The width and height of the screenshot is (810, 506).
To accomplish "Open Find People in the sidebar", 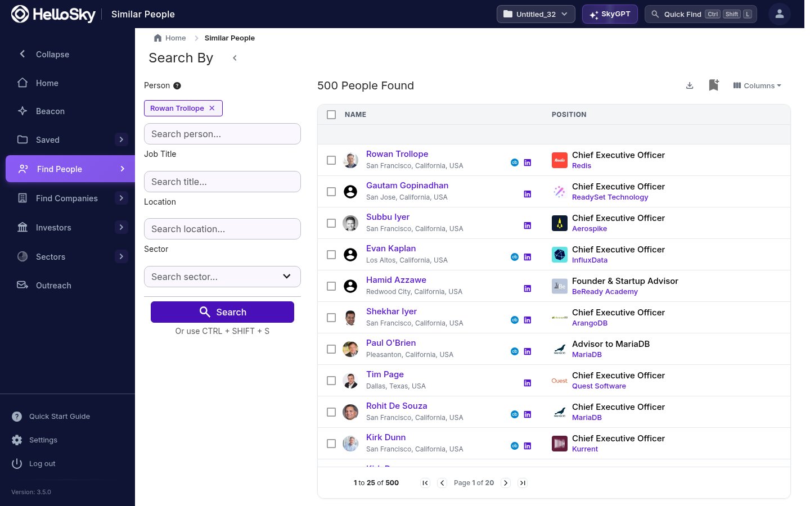I will coord(70,169).
